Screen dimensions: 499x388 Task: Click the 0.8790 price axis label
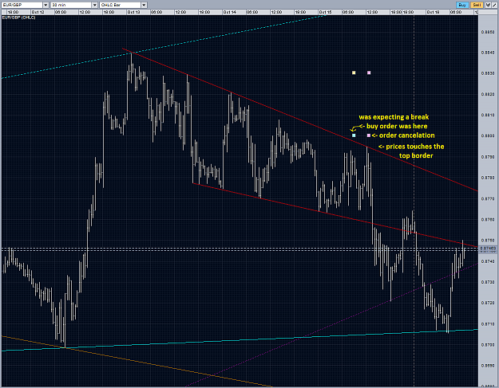(488, 156)
